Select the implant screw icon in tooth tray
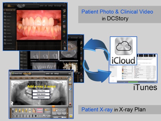The width and height of the screenshot is (161, 121). 13,111
